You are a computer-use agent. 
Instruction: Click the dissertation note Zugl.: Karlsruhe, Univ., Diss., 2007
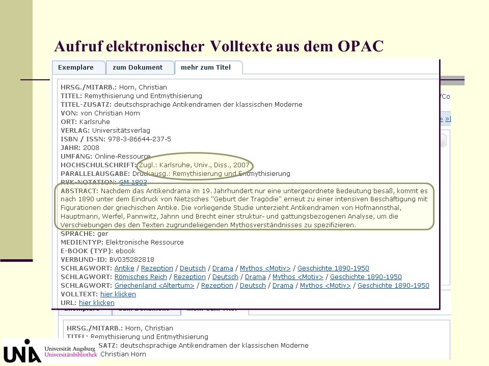[x=194, y=165]
